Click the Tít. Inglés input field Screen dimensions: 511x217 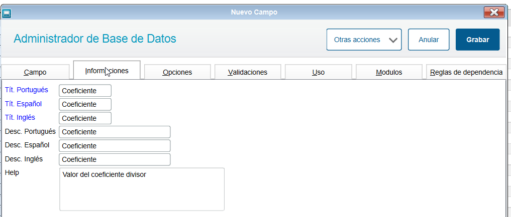click(x=85, y=118)
